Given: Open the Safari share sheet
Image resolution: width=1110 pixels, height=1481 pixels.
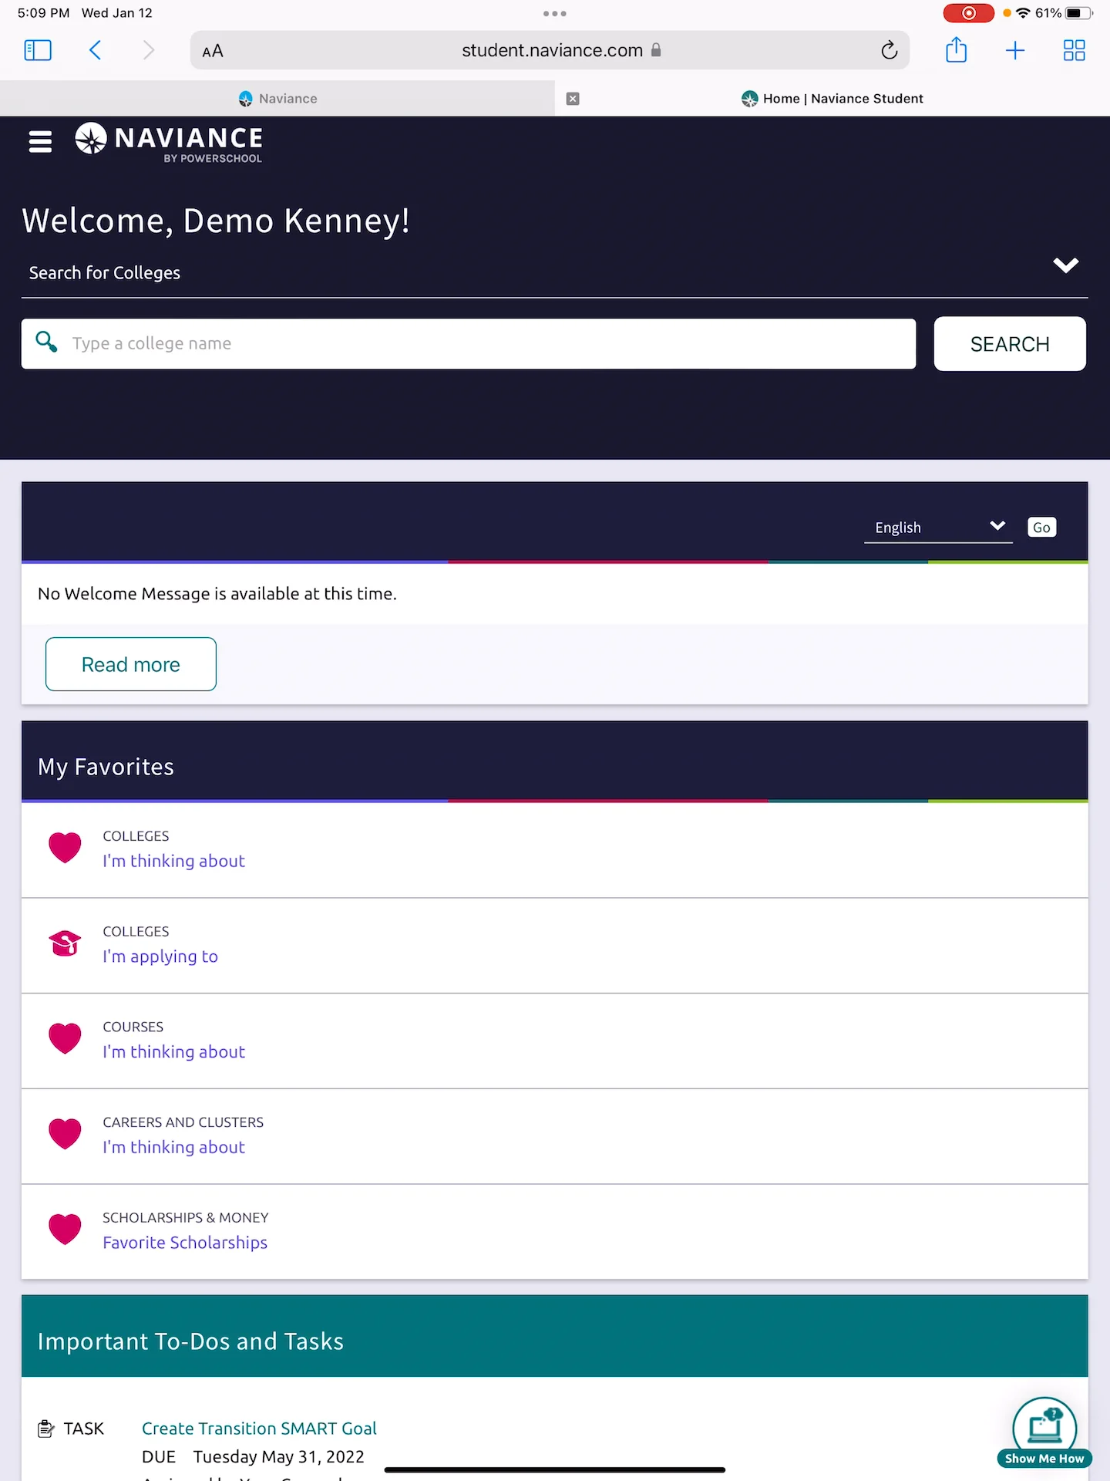Looking at the screenshot, I should 956,49.
